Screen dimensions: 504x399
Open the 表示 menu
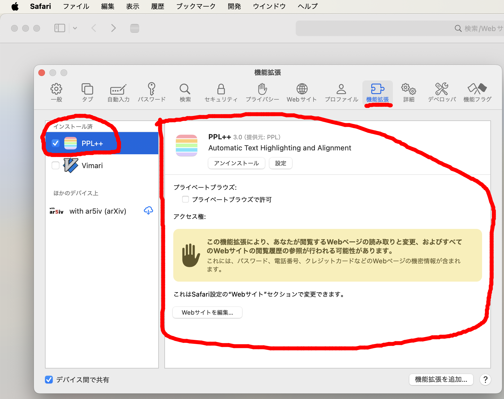[x=133, y=6]
